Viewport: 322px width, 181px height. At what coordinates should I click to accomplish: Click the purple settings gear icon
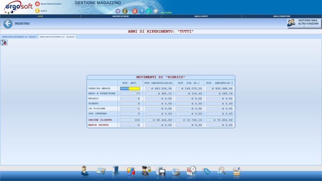[118, 11]
